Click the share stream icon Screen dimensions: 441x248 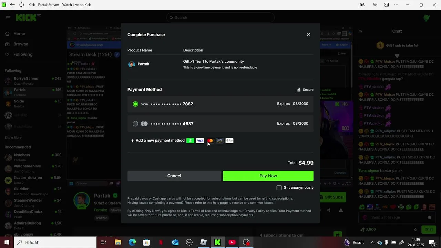click(328, 210)
